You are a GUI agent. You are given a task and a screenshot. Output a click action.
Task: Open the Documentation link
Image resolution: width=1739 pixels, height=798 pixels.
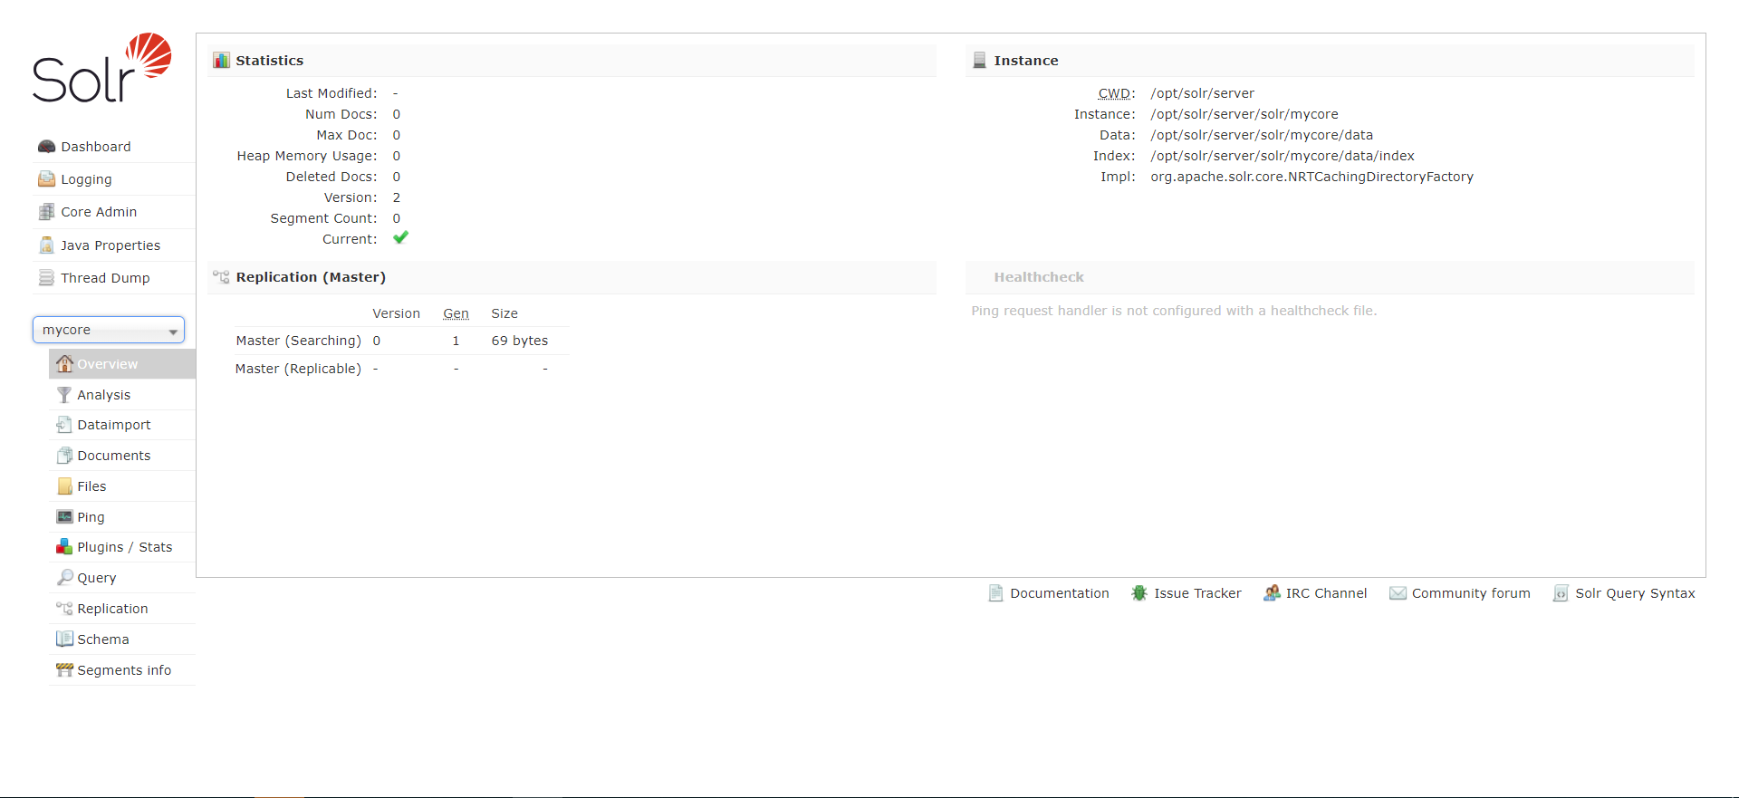(1060, 593)
